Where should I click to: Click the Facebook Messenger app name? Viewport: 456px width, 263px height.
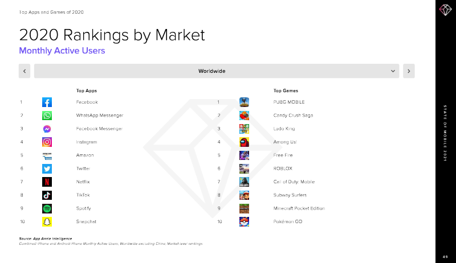(x=99, y=129)
